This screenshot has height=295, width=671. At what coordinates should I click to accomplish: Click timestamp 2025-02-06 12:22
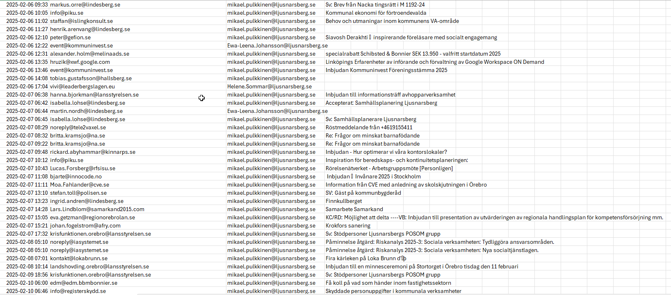pyautogui.click(x=27, y=45)
